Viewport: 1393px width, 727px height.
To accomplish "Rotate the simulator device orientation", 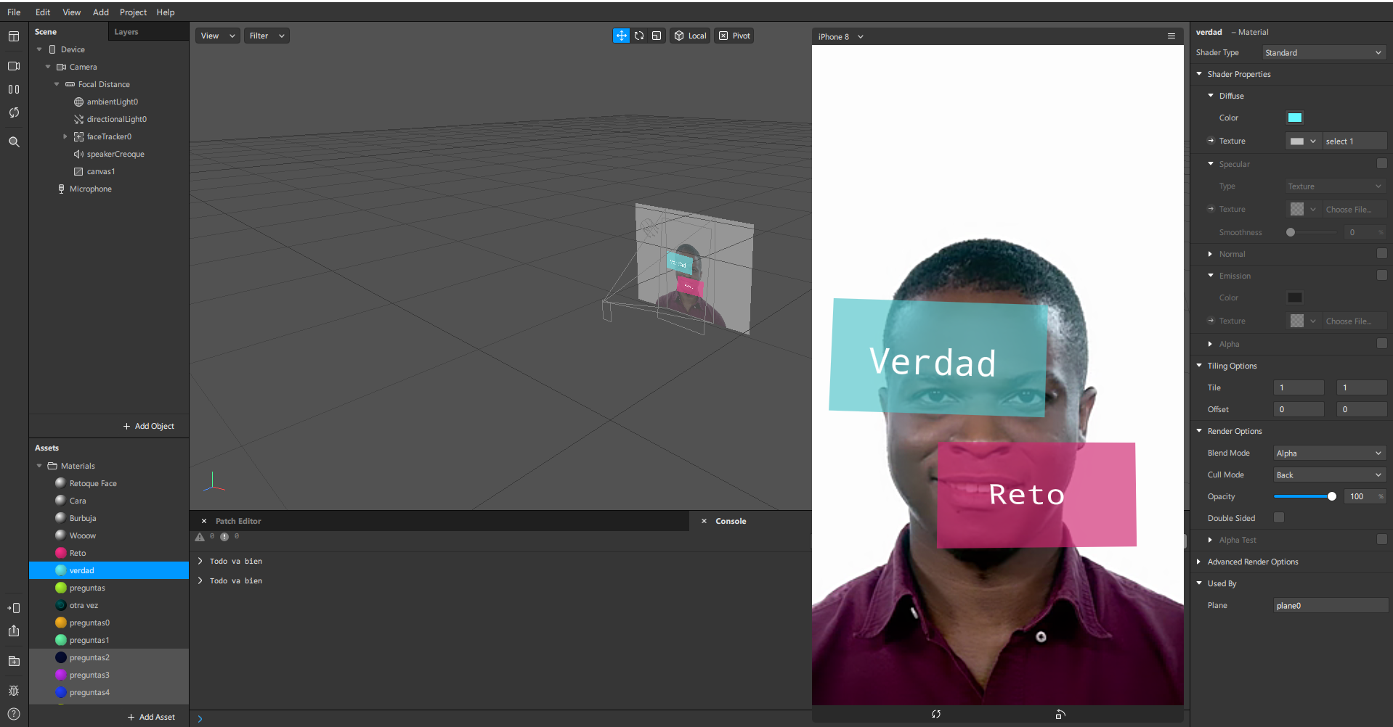I will click(x=1060, y=715).
